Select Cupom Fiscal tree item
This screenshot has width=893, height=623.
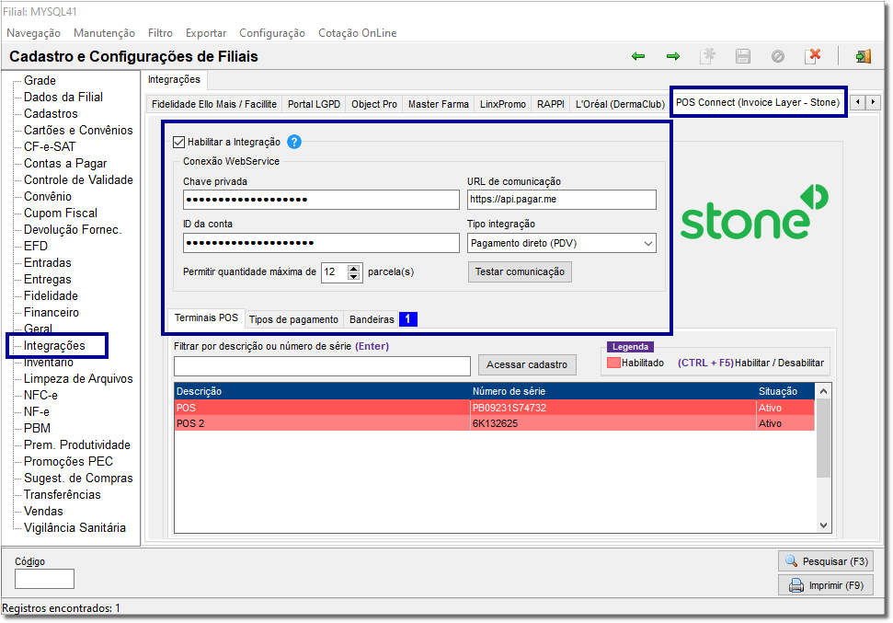tap(61, 213)
